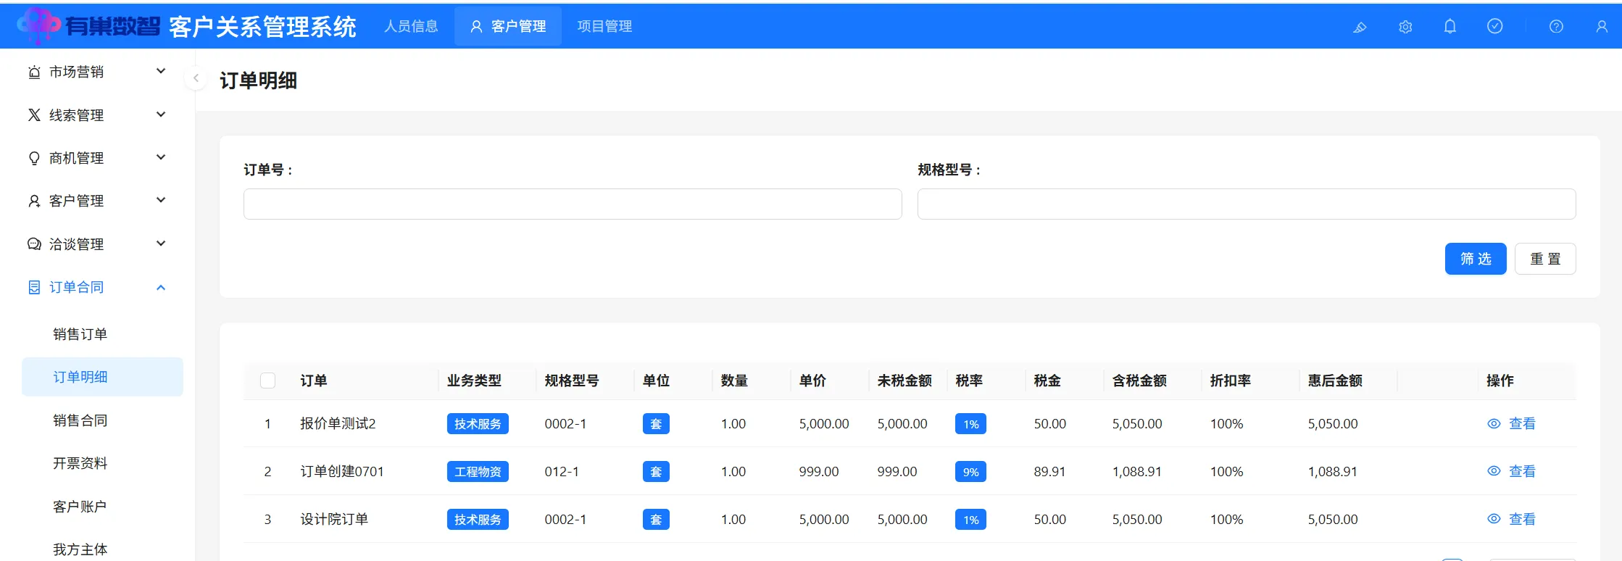The height and width of the screenshot is (561, 1622).
Task: Open the help question-mark icon
Action: tap(1556, 26)
